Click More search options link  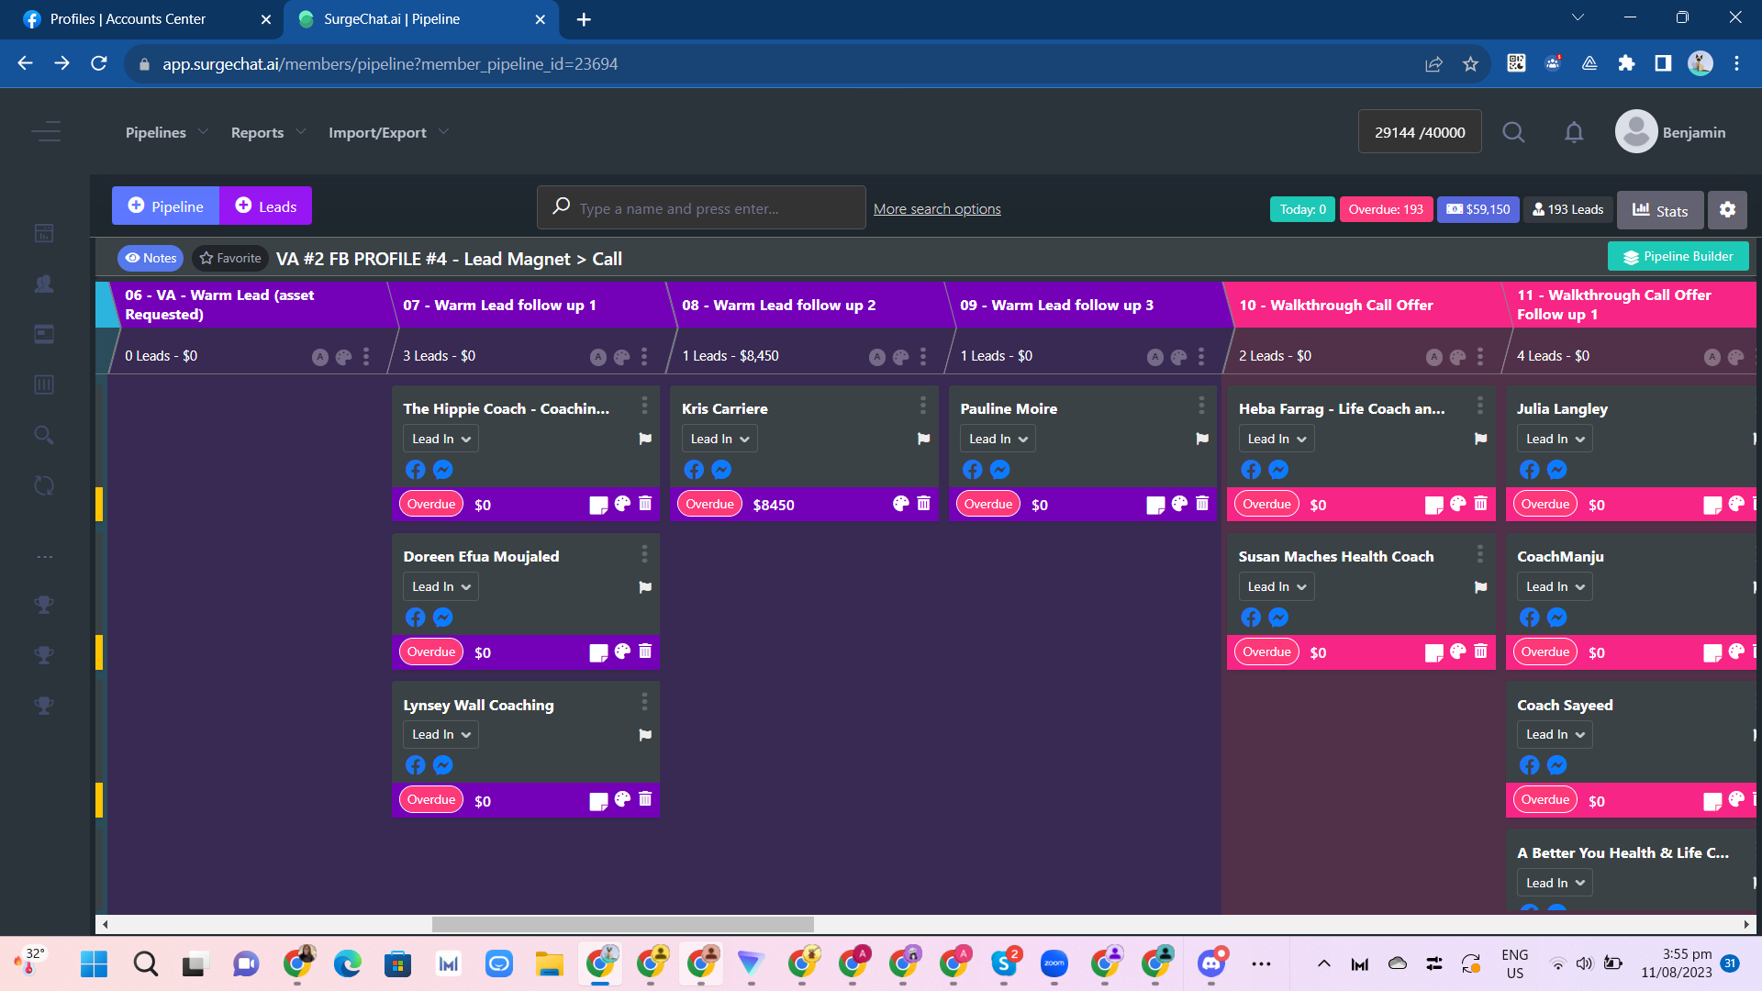point(937,209)
